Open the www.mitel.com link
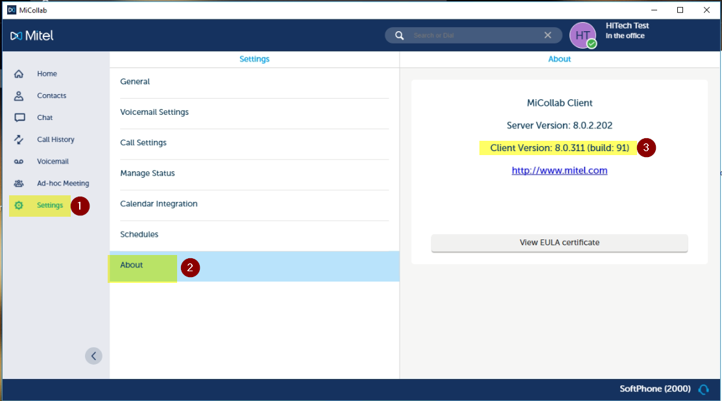722x401 pixels. click(559, 171)
